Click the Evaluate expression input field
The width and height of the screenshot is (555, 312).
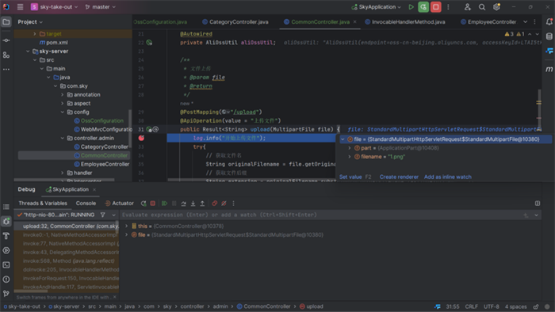(320, 215)
